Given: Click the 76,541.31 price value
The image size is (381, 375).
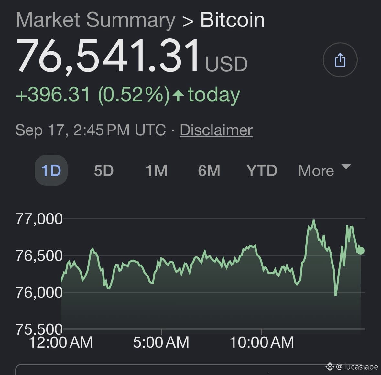Looking at the screenshot, I should [108, 56].
